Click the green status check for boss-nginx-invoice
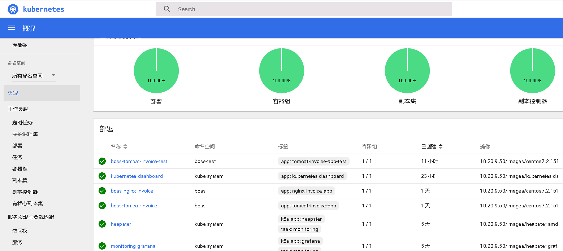 click(102, 191)
